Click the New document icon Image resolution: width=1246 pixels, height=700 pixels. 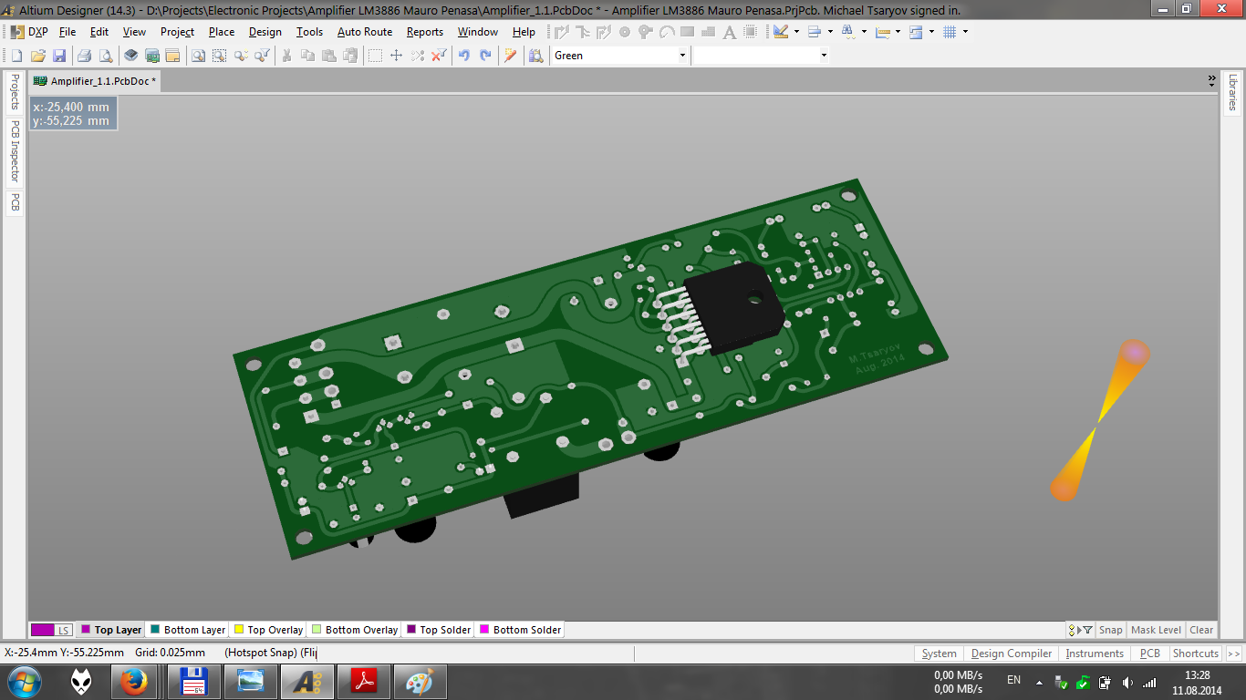coord(16,56)
